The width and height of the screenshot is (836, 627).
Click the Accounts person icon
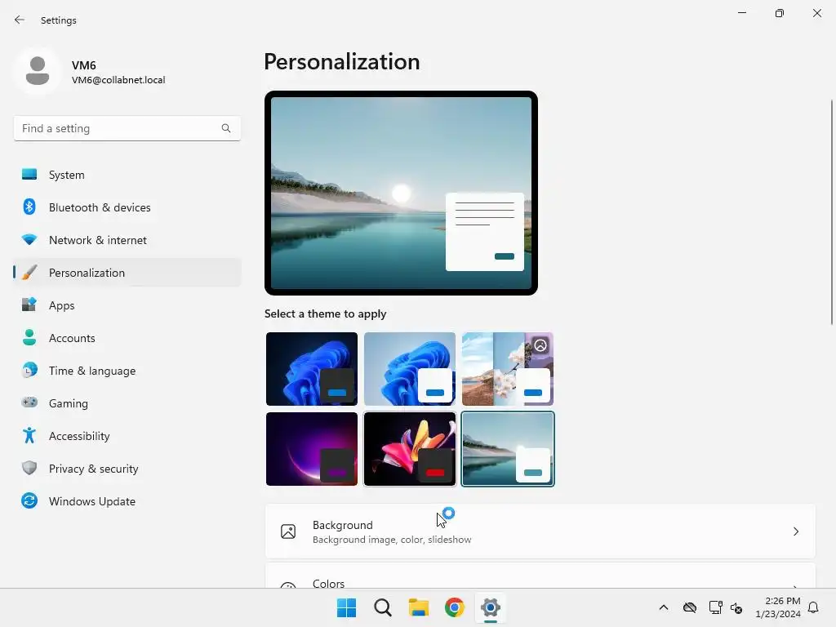(29, 337)
